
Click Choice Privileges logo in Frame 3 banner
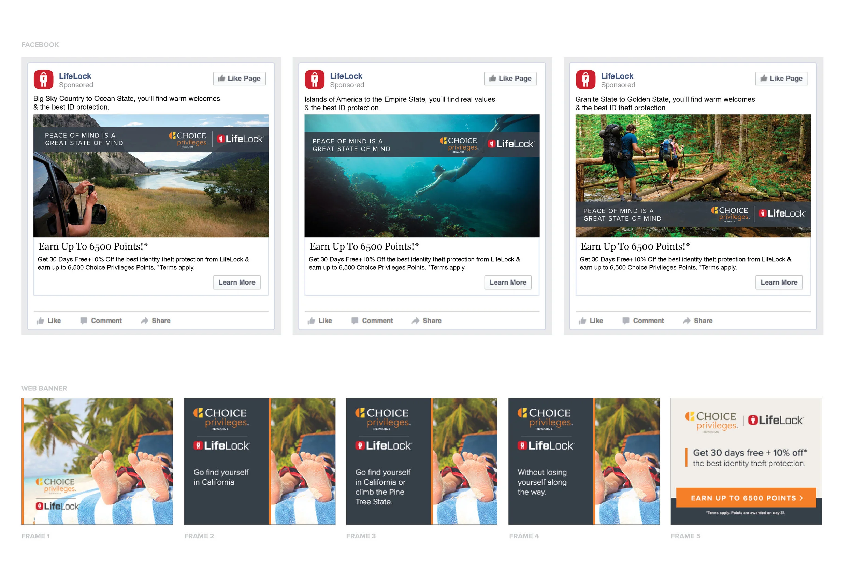(x=383, y=418)
